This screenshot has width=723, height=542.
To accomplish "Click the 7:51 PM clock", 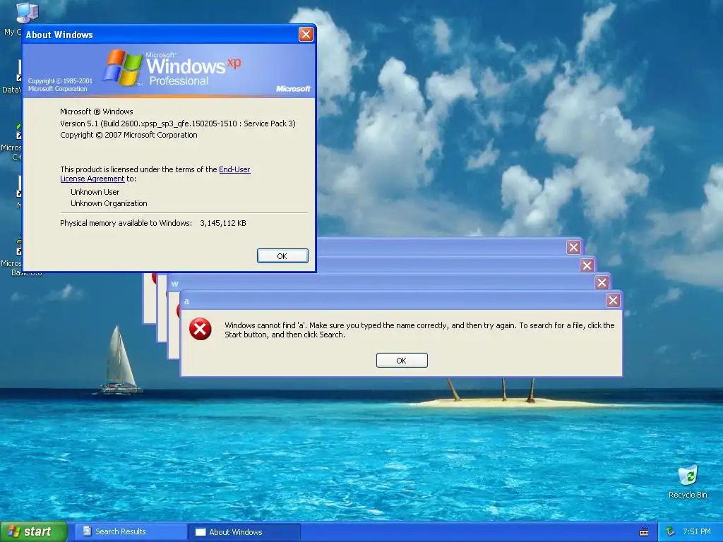I will pos(697,532).
